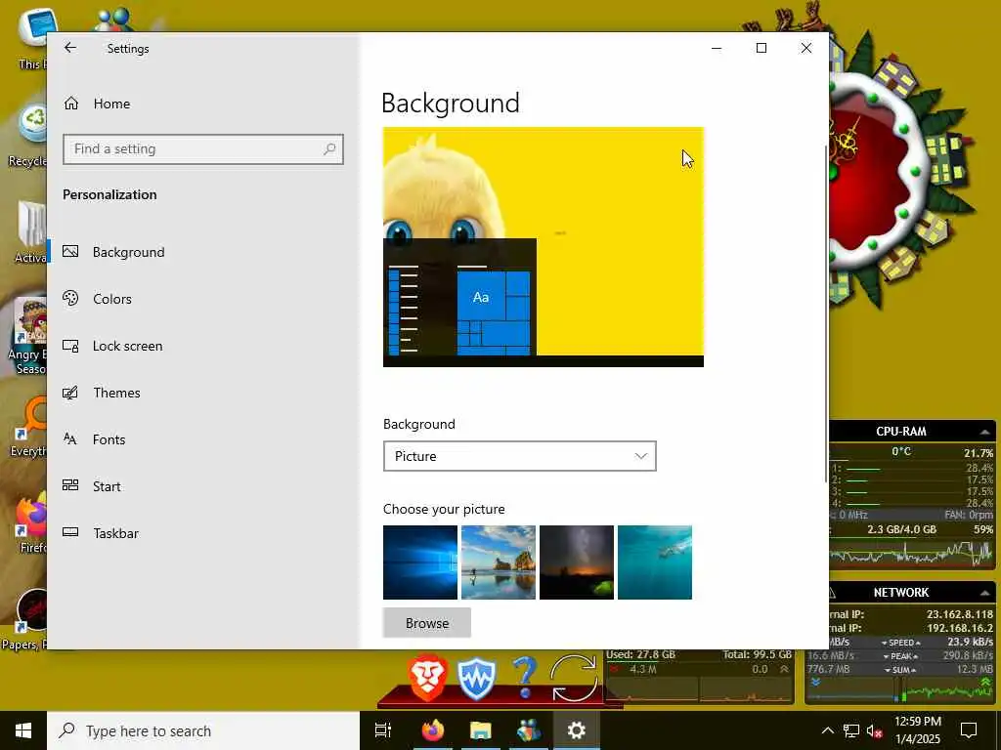The width and height of the screenshot is (1001, 750).
Task: Open Home in Settings sidebar
Action: [x=98, y=104]
